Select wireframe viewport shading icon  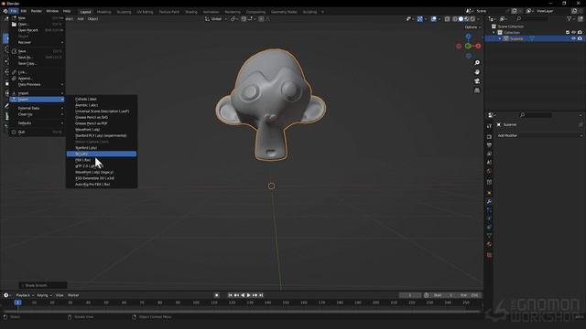(x=455, y=19)
